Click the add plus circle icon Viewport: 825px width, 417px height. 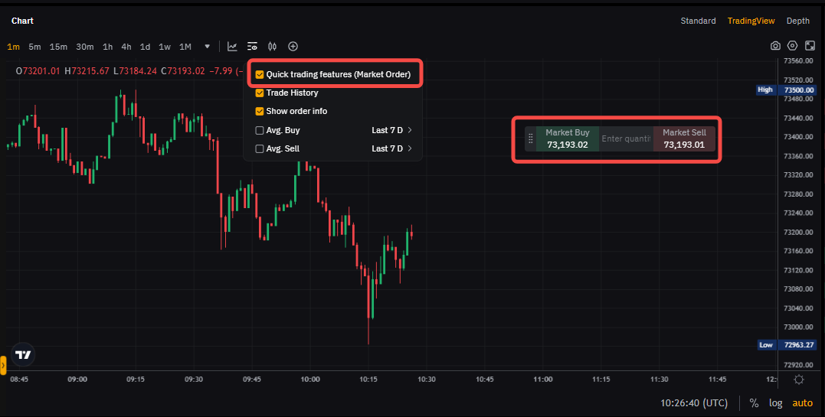pyautogui.click(x=293, y=46)
